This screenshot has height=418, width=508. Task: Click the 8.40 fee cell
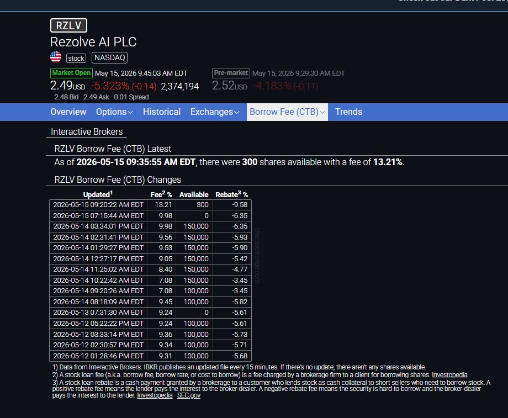165,269
